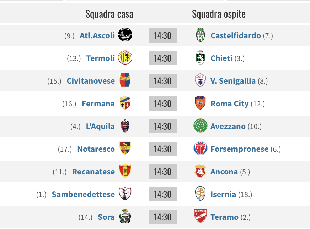Click the Forsempronese round badge

(200, 148)
